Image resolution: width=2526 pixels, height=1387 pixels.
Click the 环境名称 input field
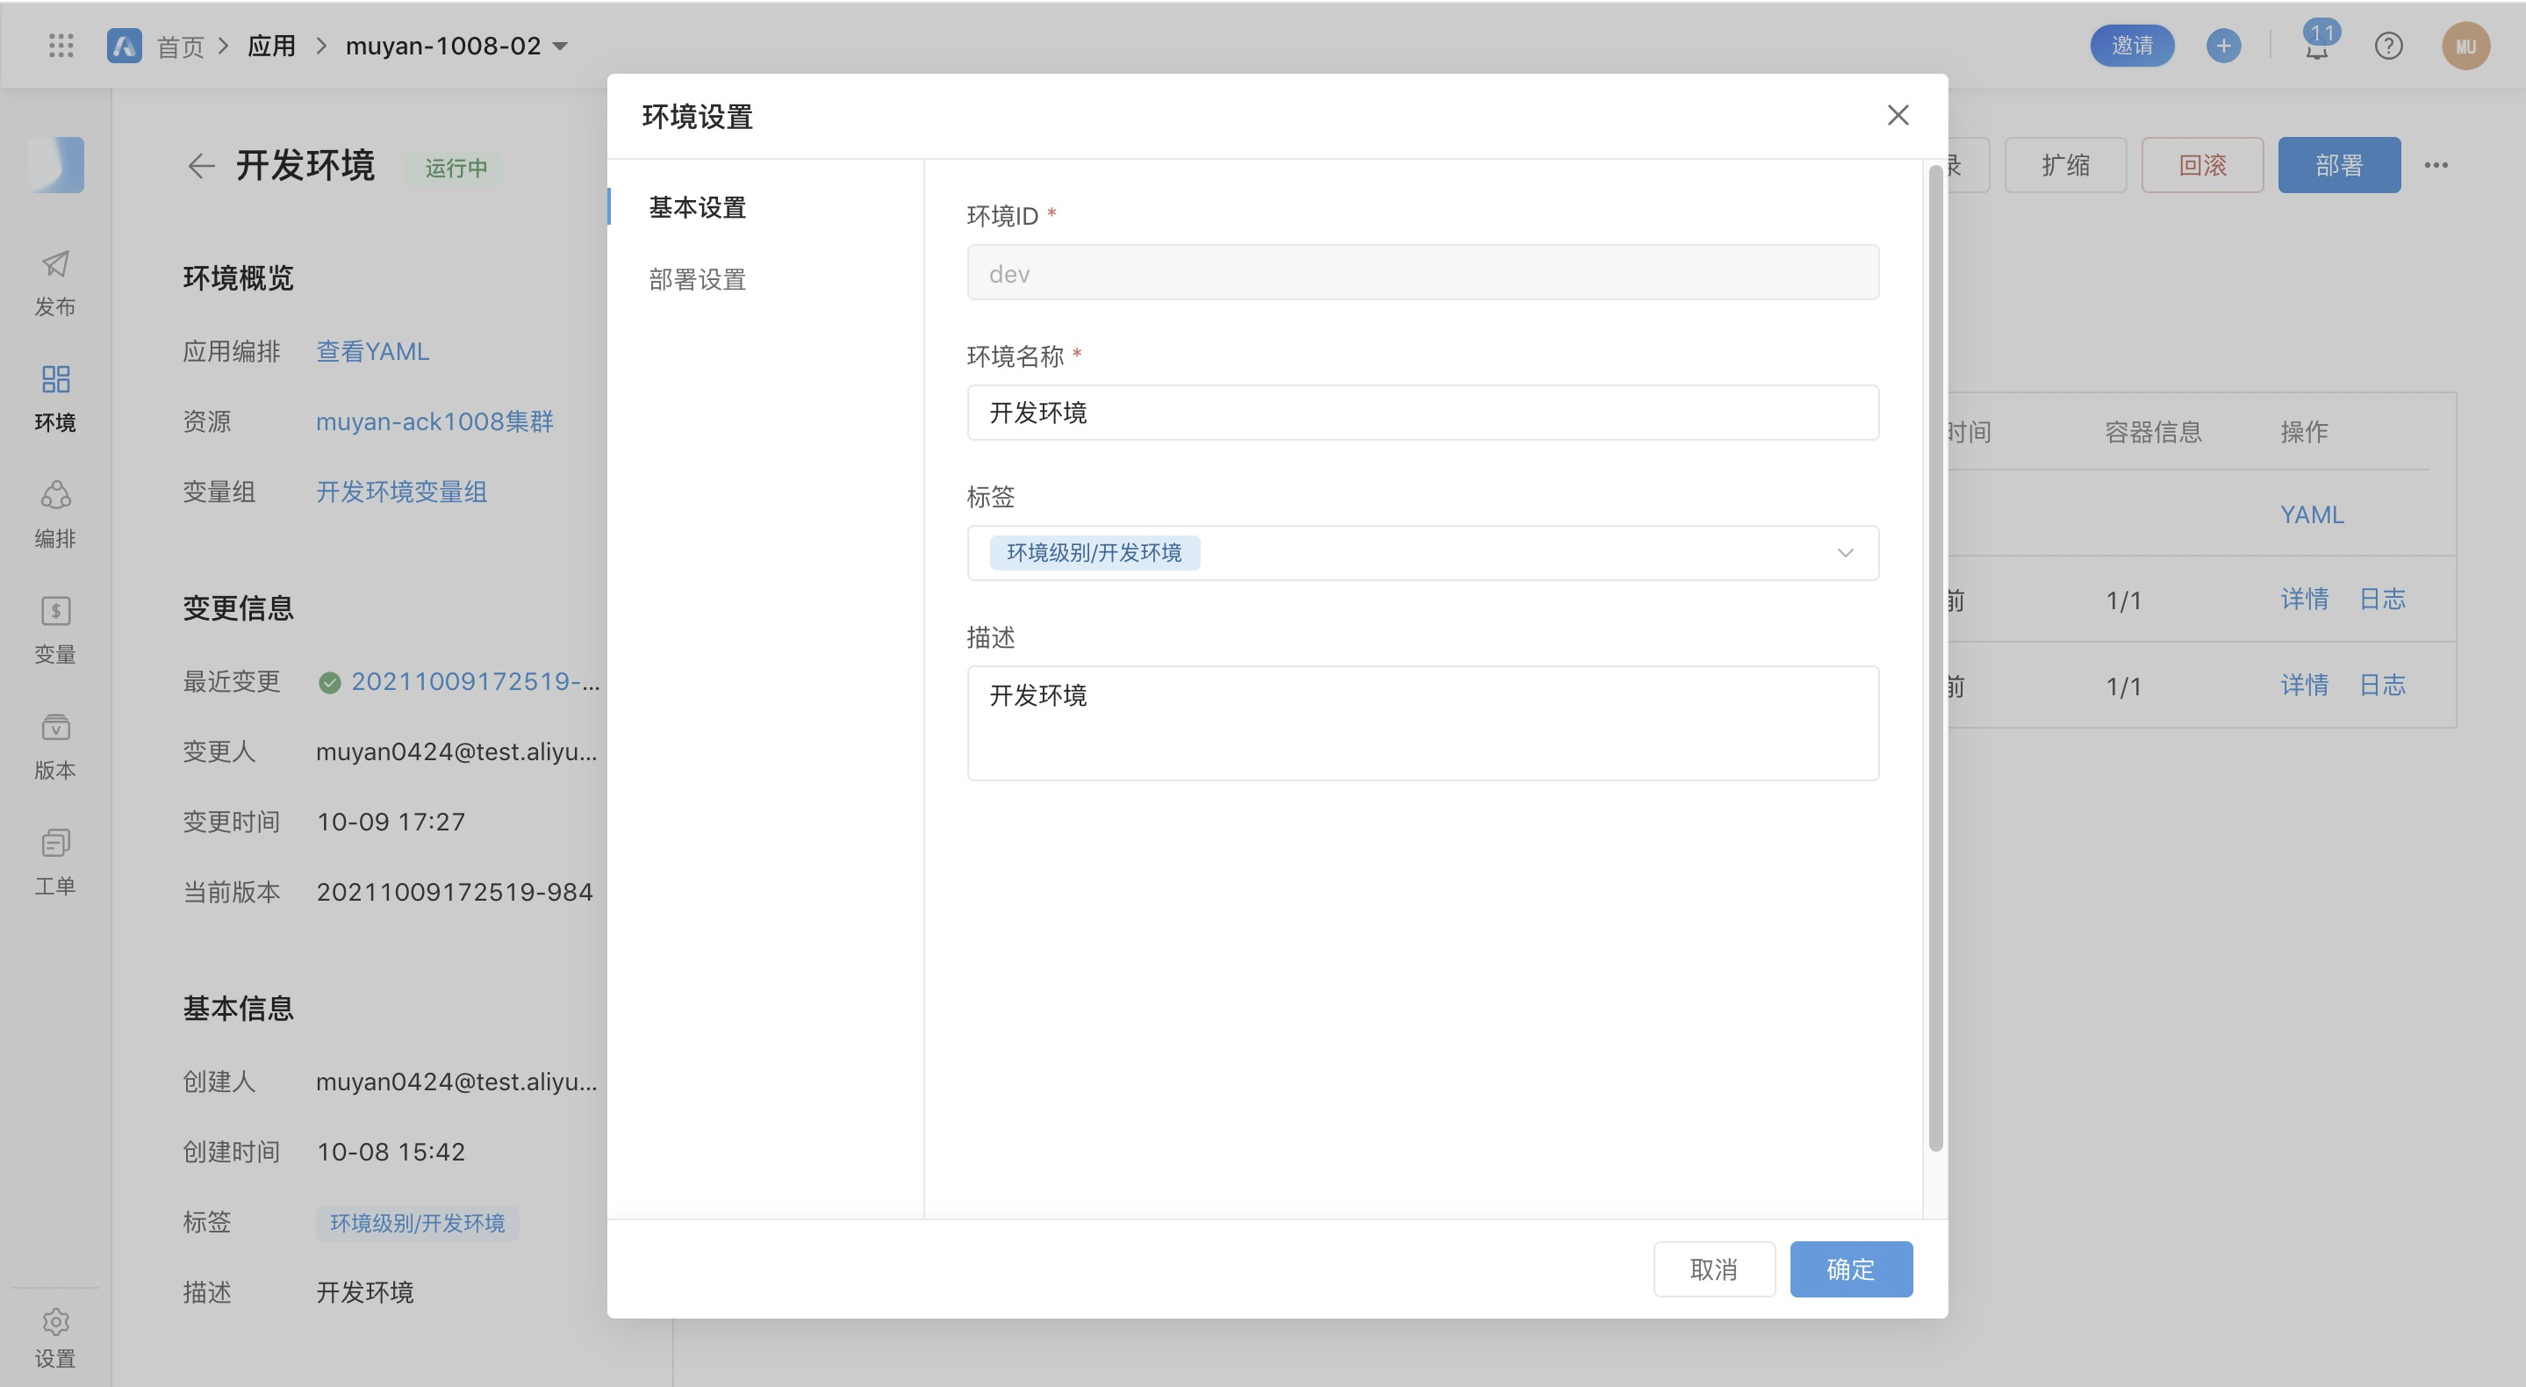1422,412
